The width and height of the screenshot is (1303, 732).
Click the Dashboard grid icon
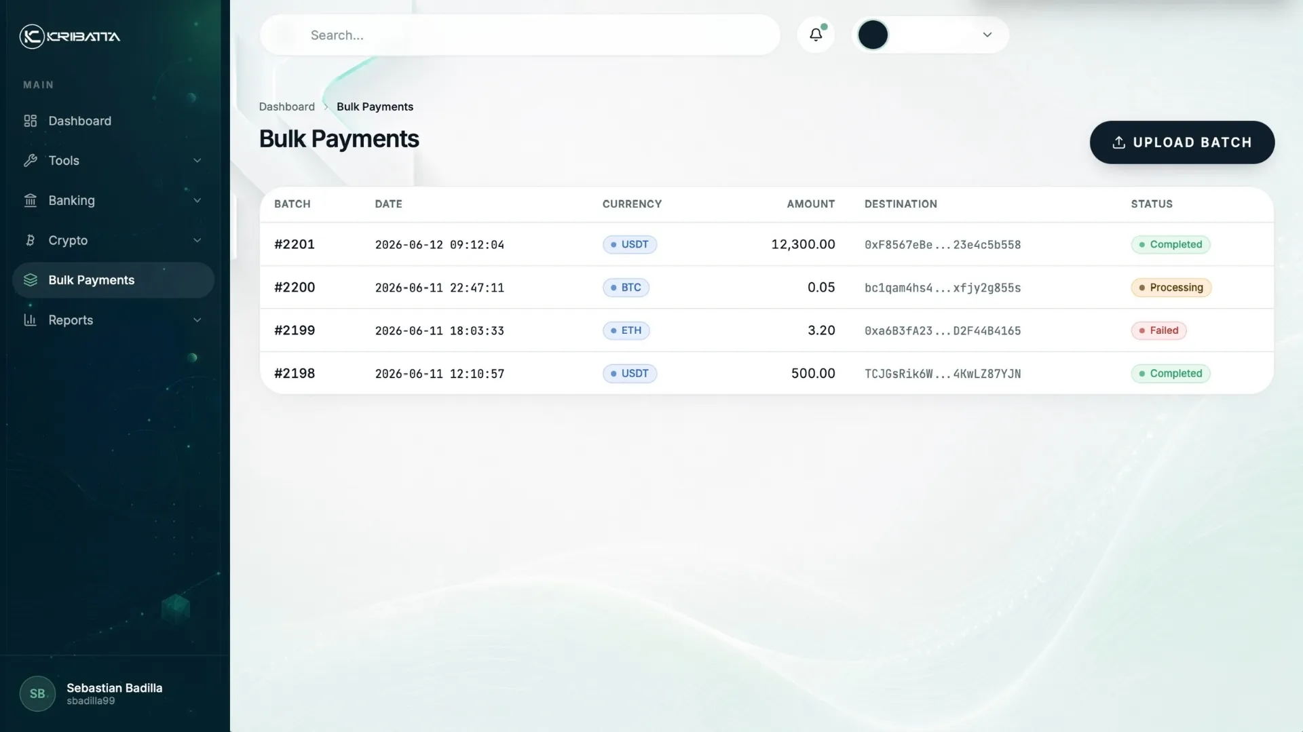tap(31, 121)
